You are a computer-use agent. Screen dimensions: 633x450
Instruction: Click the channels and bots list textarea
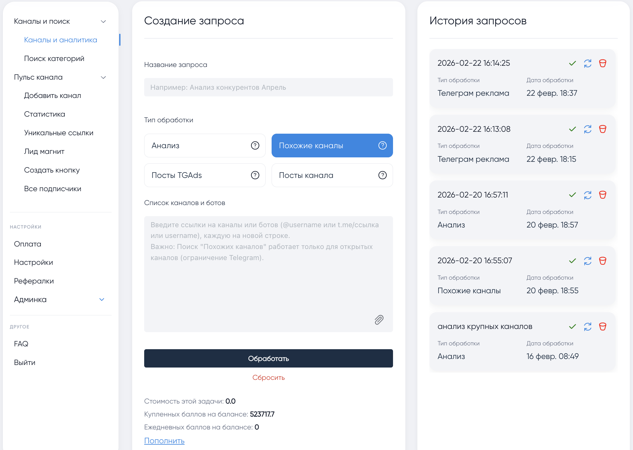pos(268,274)
